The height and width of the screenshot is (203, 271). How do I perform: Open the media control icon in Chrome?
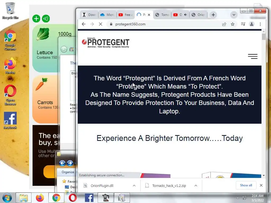coord(243,24)
